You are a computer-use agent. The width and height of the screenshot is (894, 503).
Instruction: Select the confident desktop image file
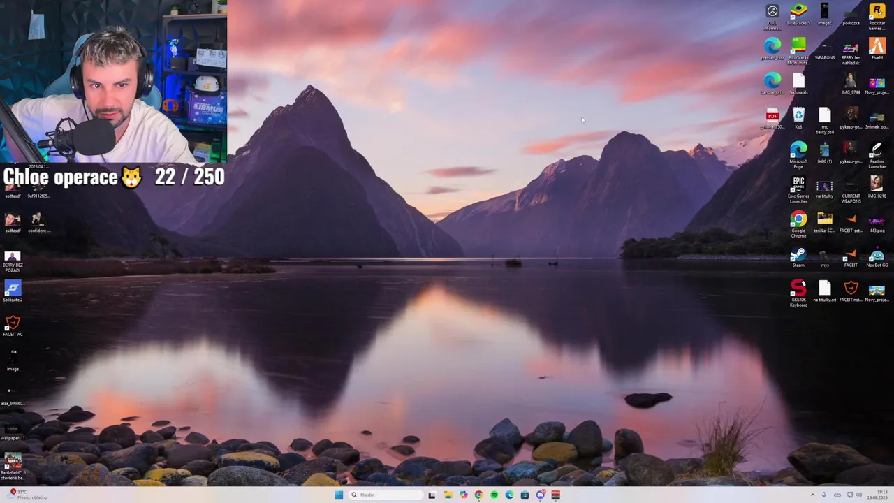pyautogui.click(x=38, y=222)
